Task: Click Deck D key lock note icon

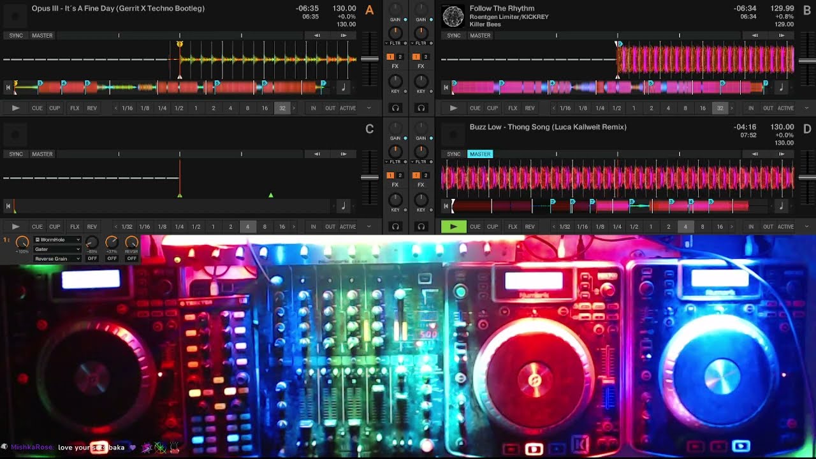Action: tap(782, 206)
